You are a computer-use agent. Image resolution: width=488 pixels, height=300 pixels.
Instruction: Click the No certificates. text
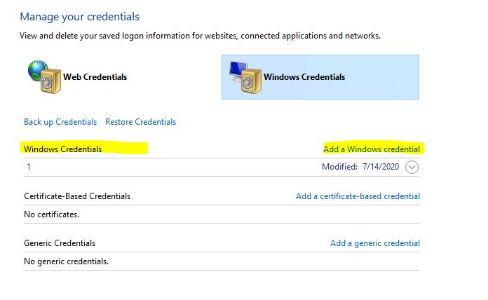coord(52,214)
